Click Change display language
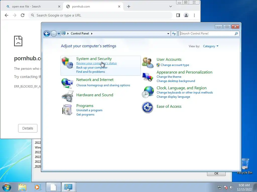The image size is (257, 192). [173, 97]
